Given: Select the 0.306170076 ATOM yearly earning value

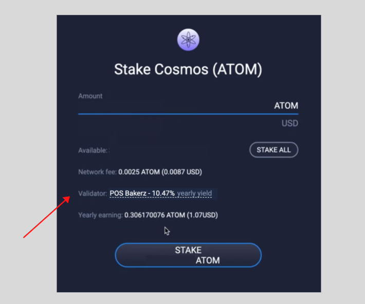Looking at the screenshot, I should point(155,215).
